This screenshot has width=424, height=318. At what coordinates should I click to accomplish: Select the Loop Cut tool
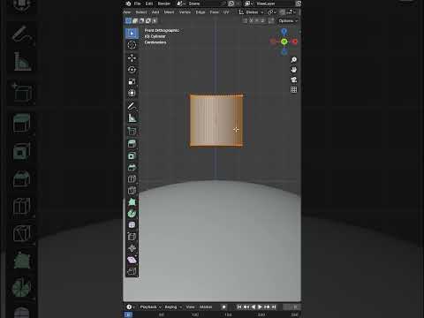coord(132,179)
